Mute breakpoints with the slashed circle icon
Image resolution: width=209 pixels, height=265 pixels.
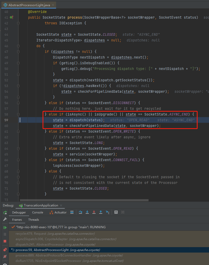pyautogui.click(x=5, y=256)
